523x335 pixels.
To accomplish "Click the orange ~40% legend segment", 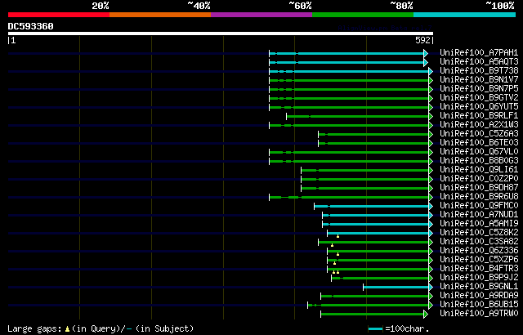I will 160,15.
